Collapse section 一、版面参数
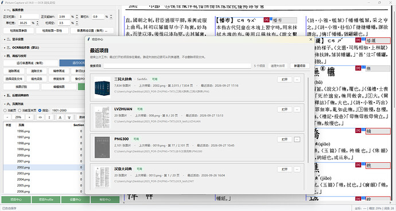 tap(14, 10)
